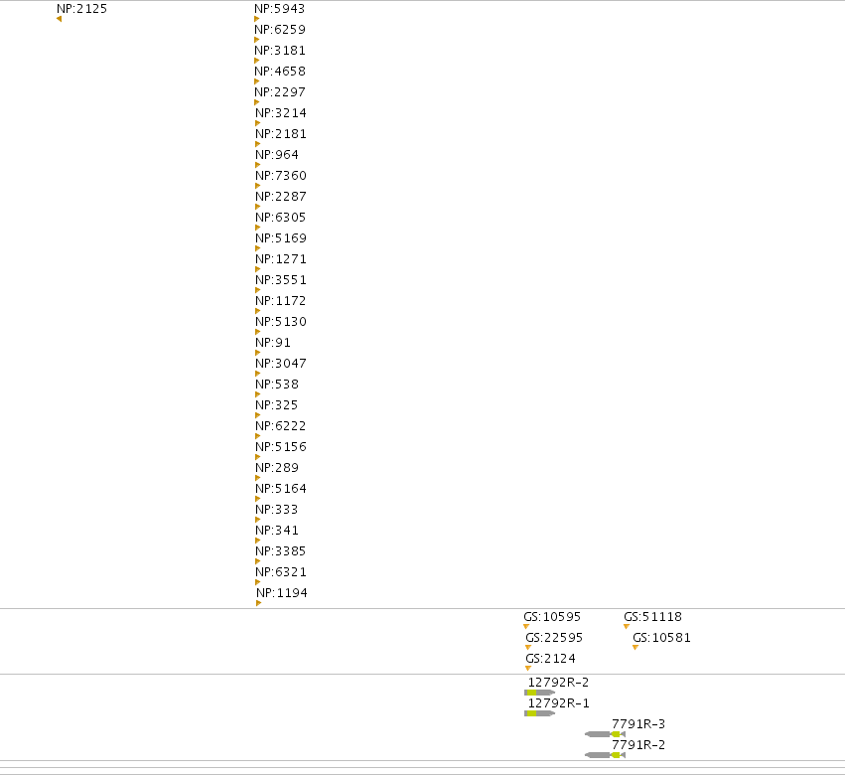Click the NP:5130 feature label
The height and width of the screenshot is (775, 845).
click(x=281, y=322)
